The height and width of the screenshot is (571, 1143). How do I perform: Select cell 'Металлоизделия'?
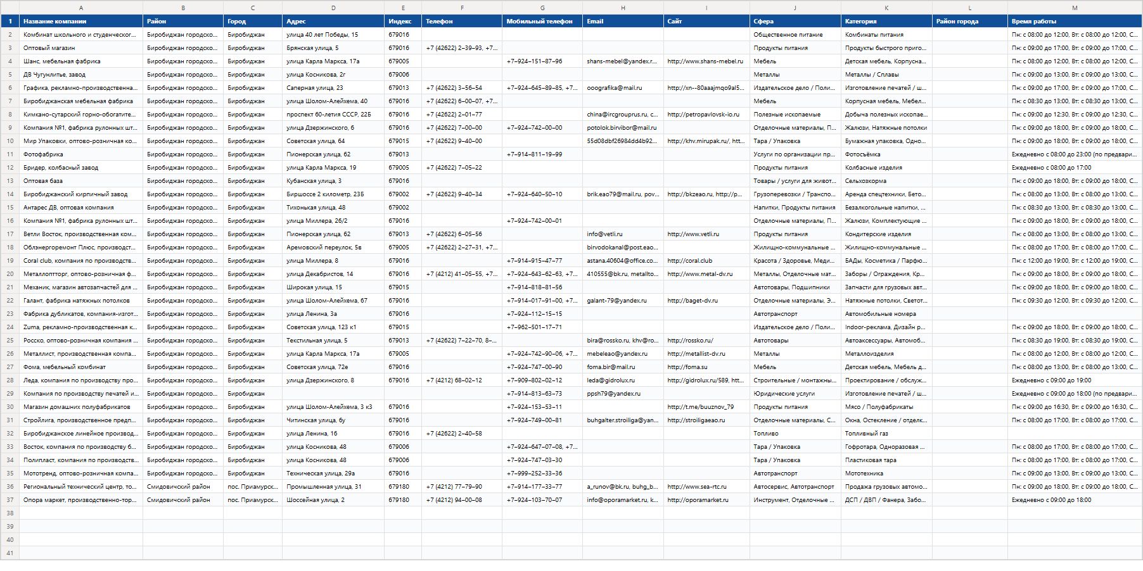[x=886, y=354]
